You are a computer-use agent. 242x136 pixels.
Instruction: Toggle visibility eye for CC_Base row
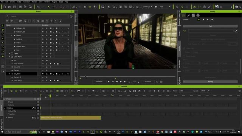click(x=43, y=74)
